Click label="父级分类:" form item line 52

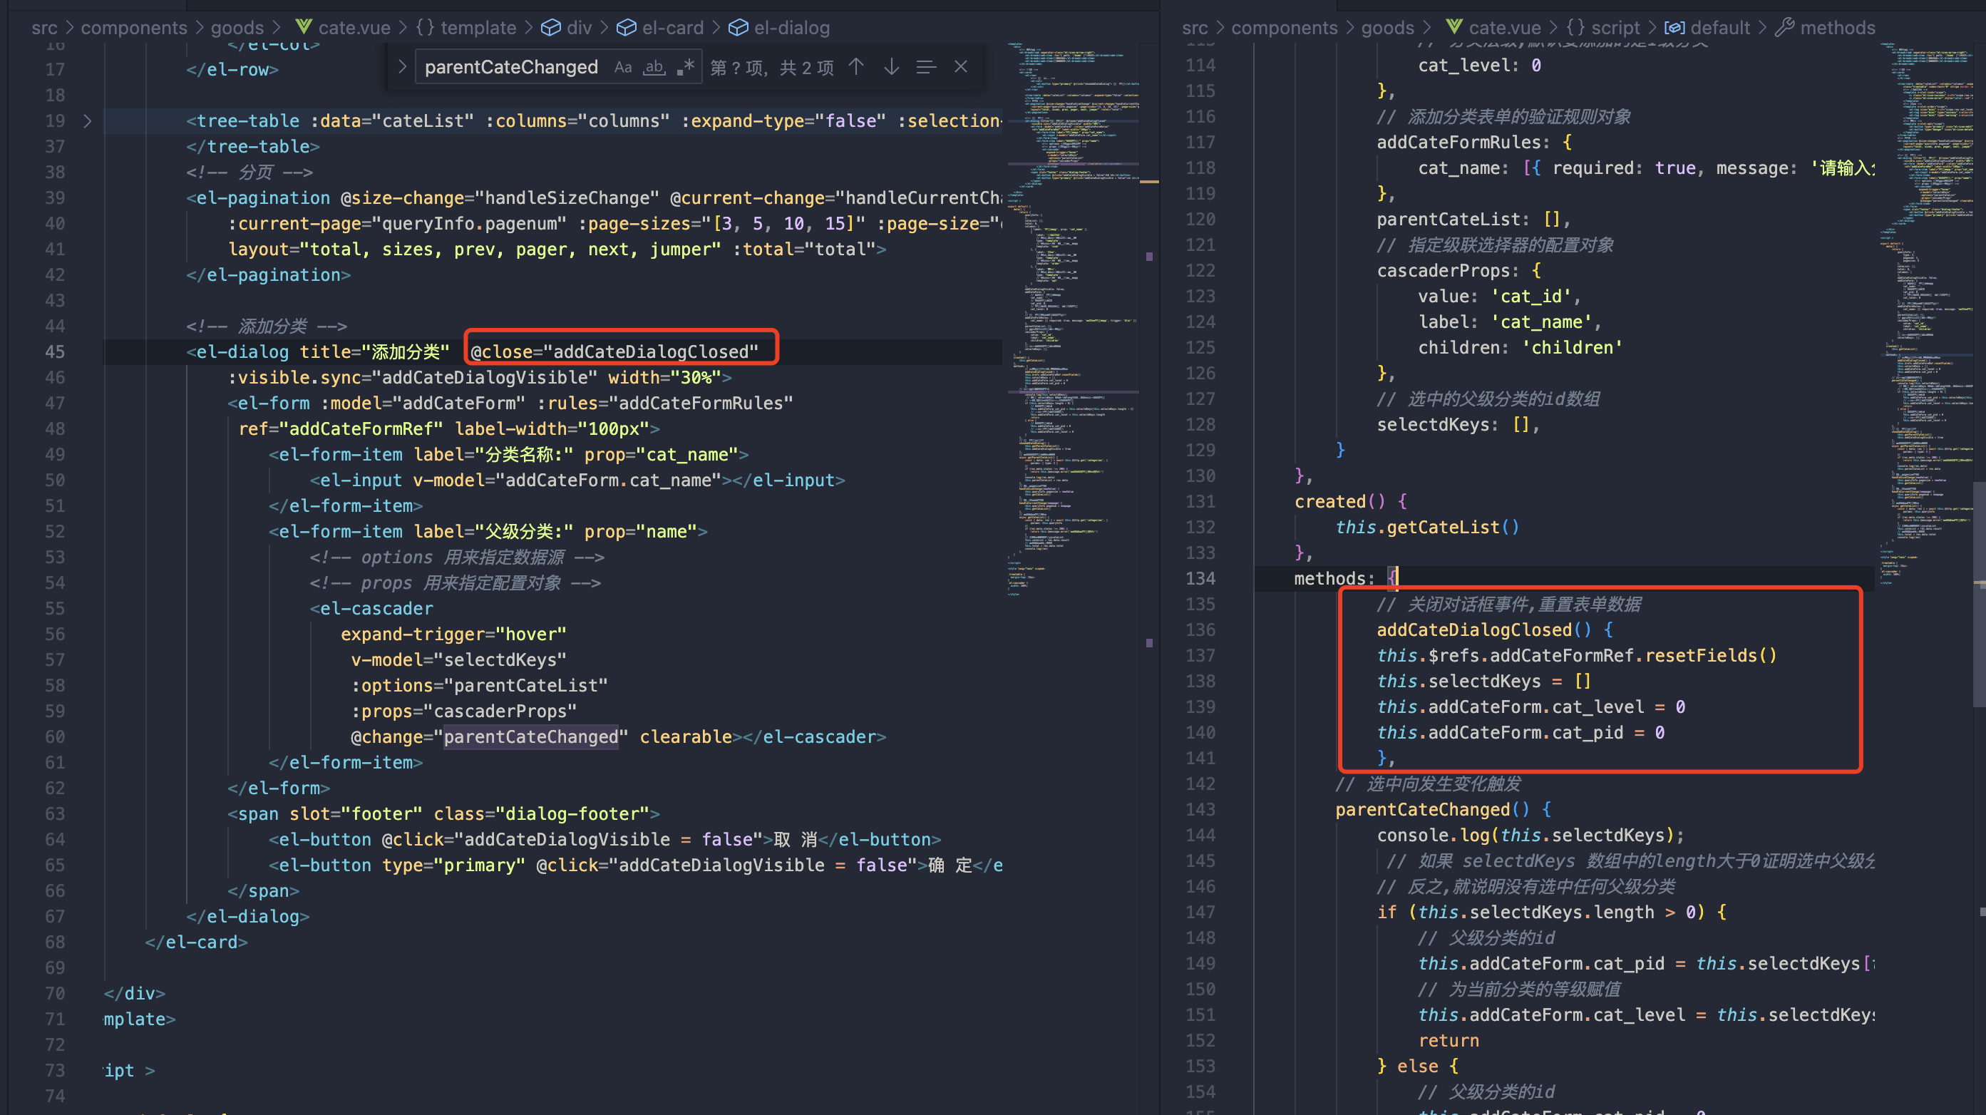pyautogui.click(x=488, y=532)
